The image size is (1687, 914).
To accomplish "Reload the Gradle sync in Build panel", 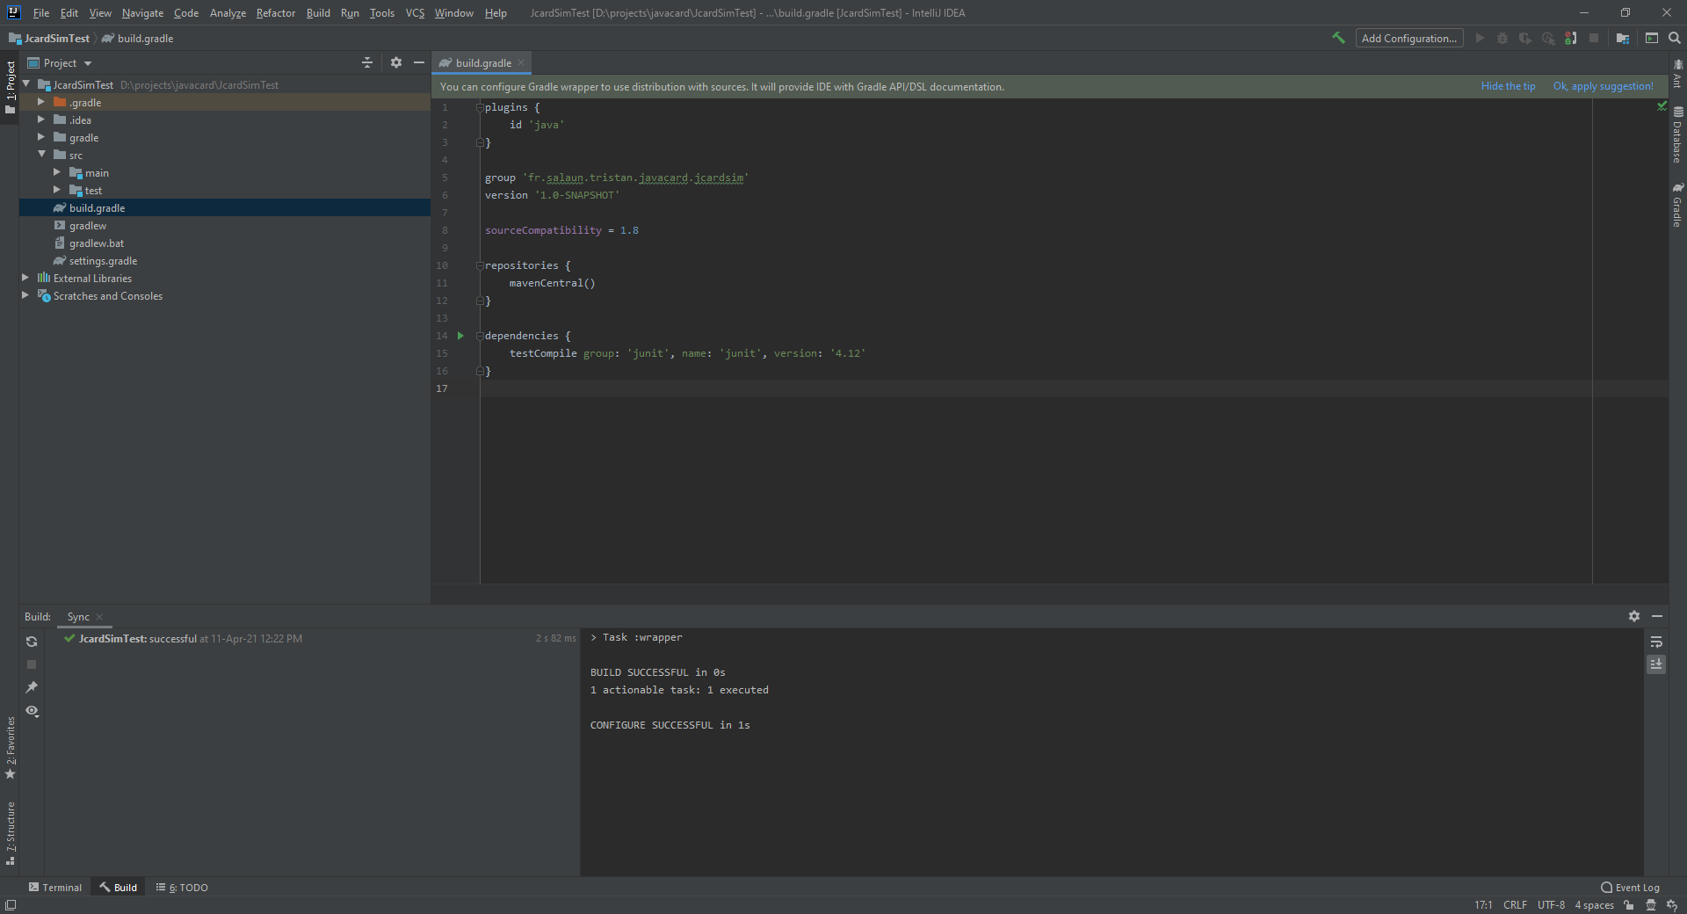I will (x=32, y=642).
